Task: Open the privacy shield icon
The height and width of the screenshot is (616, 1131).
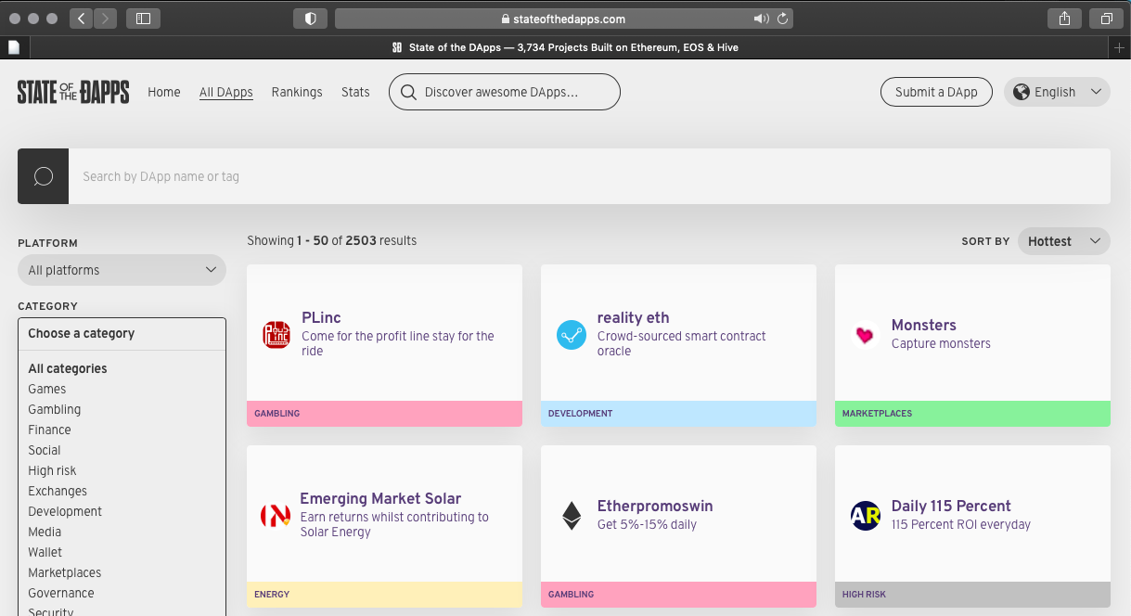Action: pyautogui.click(x=310, y=19)
